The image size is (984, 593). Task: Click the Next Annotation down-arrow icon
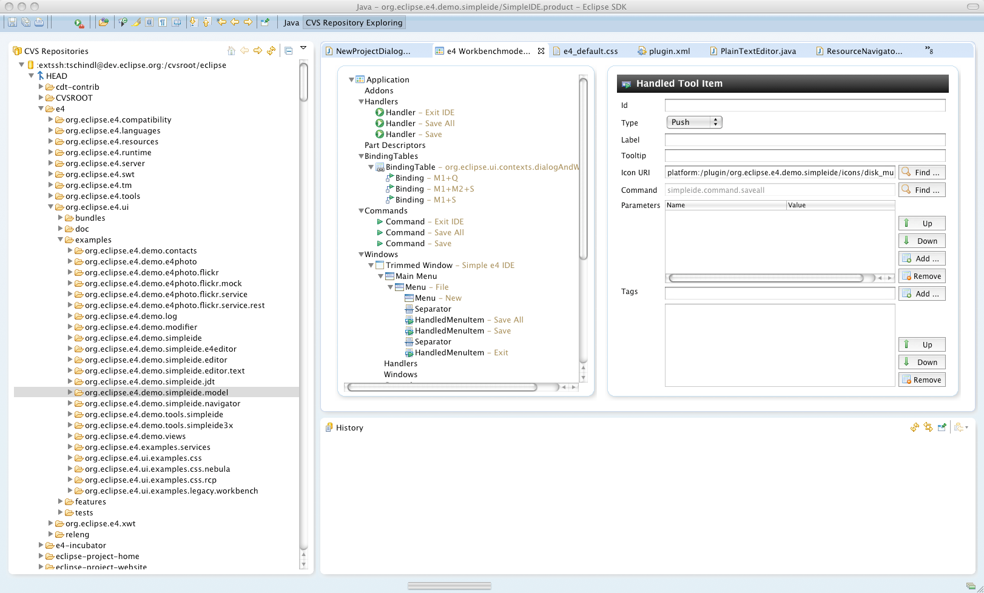pos(194,22)
